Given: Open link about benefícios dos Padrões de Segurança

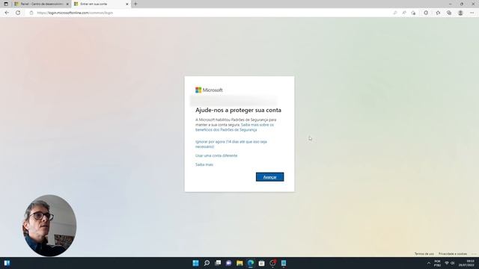Looking at the screenshot, I should [x=234, y=127].
